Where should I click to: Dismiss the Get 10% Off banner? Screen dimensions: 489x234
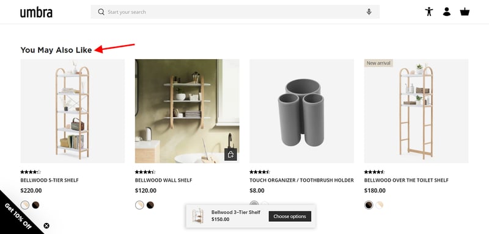coord(46,225)
